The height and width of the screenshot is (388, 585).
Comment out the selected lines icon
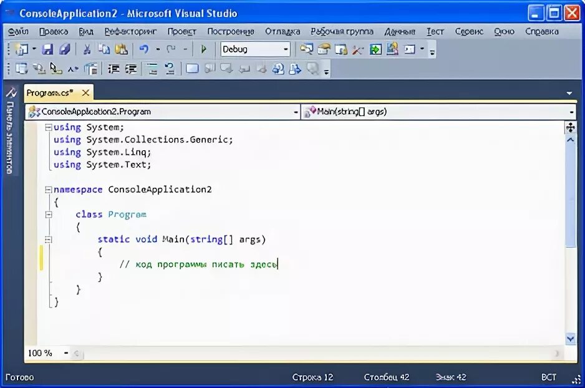pyautogui.click(x=152, y=69)
